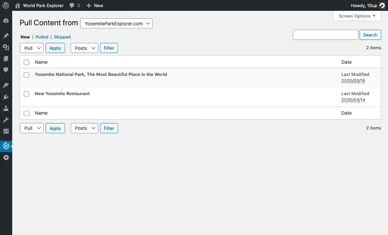Click the Search button
This screenshot has width=388, height=235.
(370, 35)
